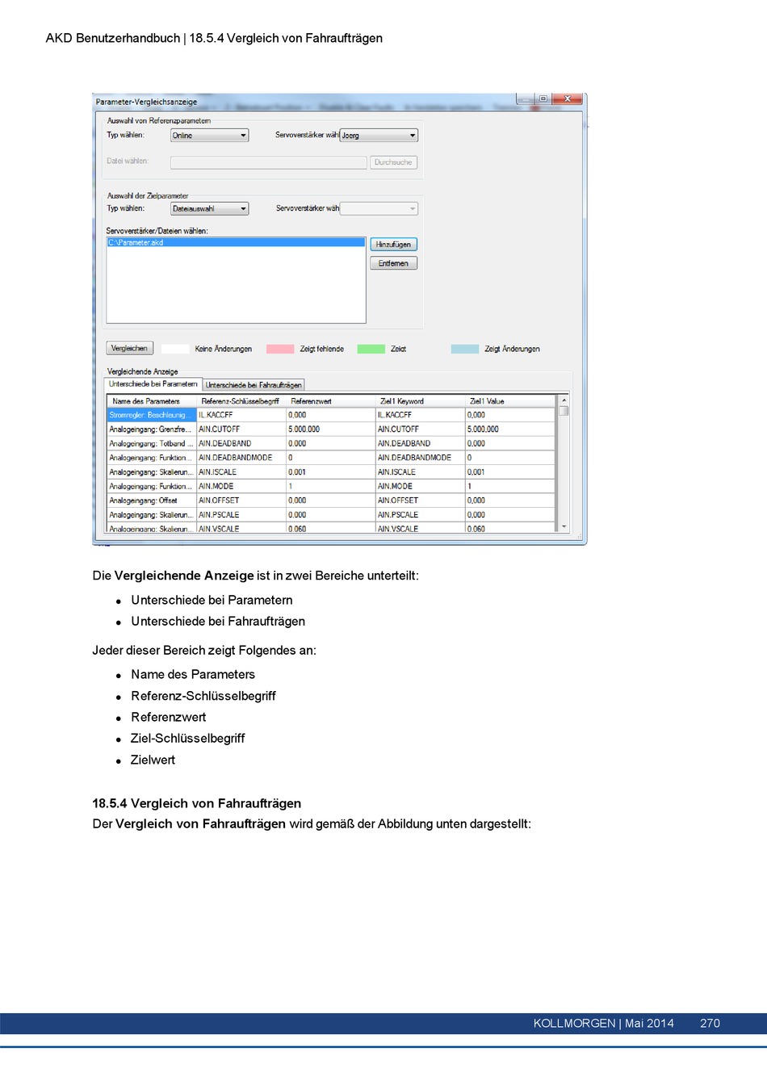Click IL.KACCFF in the Ziel1 Keyword column

click(x=421, y=415)
